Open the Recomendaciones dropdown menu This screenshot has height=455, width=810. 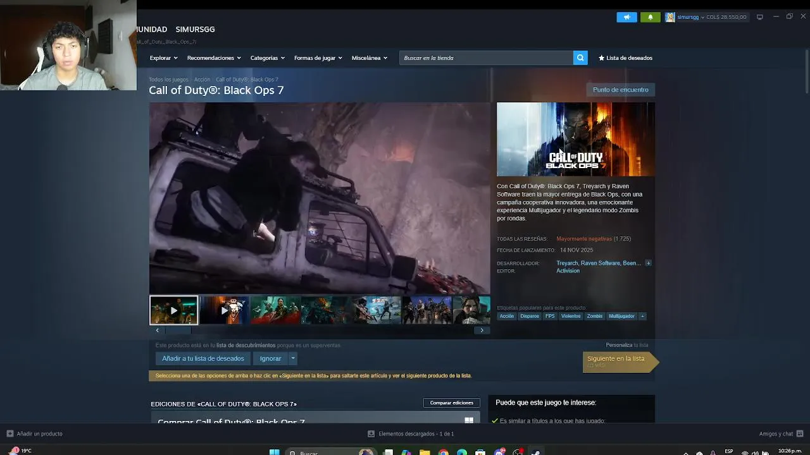point(214,58)
